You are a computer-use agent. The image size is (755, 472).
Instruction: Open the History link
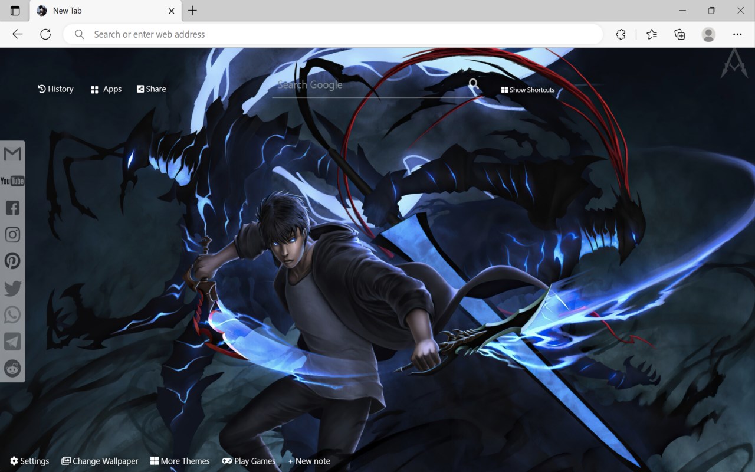pyautogui.click(x=55, y=89)
